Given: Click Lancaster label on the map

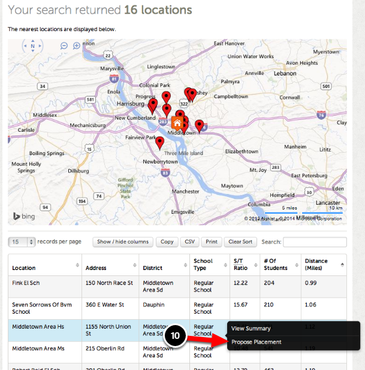Looking at the screenshot, I should pos(328,203).
